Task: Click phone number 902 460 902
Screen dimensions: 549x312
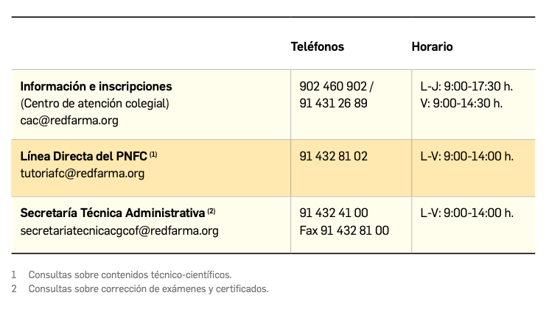Action: 332,86
